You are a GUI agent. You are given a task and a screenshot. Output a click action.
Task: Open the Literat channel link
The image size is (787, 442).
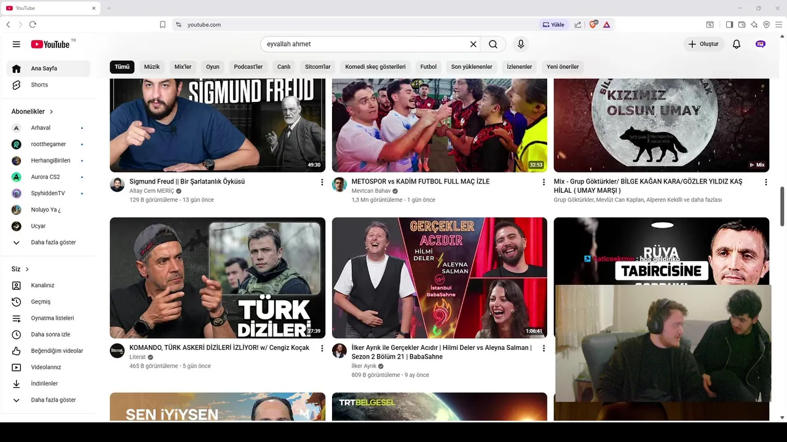pos(138,357)
